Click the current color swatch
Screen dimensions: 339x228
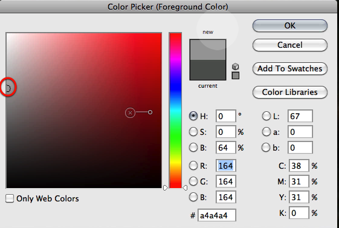click(x=208, y=70)
